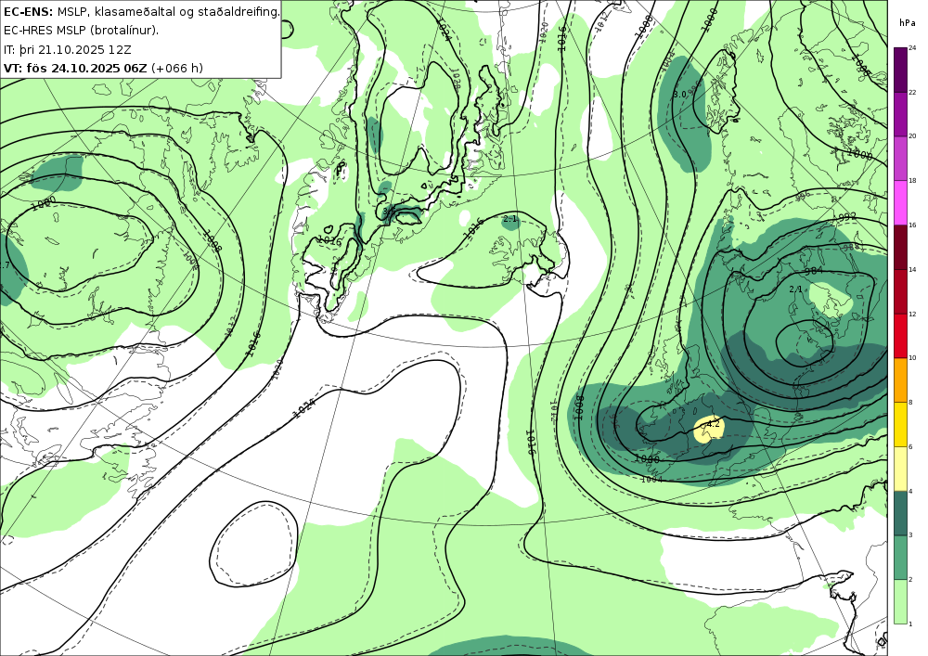Screen dimensions: 928x656
Task: Click the 'hPa' unit label above the colorbar
Action: coord(907,23)
